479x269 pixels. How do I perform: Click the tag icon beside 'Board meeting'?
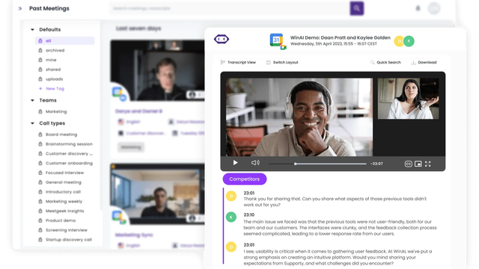[x=40, y=134]
